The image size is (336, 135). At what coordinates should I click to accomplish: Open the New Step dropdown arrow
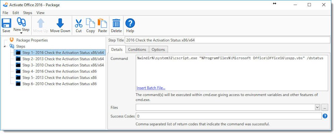pyautogui.click(x=21, y=33)
